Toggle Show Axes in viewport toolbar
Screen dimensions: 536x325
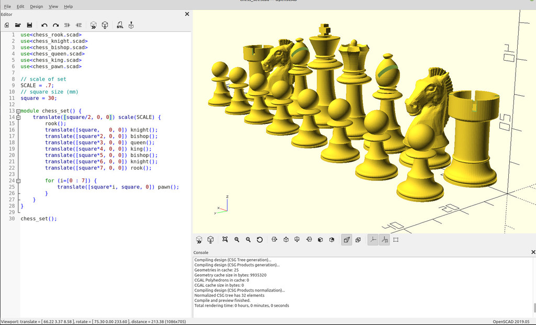pyautogui.click(x=373, y=240)
